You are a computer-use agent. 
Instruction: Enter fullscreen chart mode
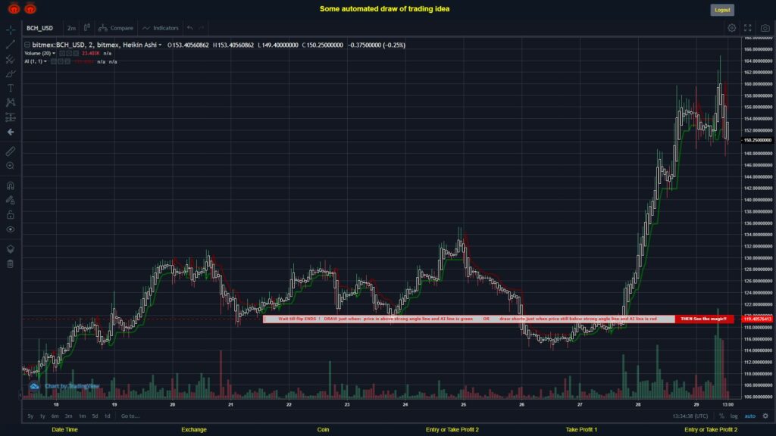point(748,28)
